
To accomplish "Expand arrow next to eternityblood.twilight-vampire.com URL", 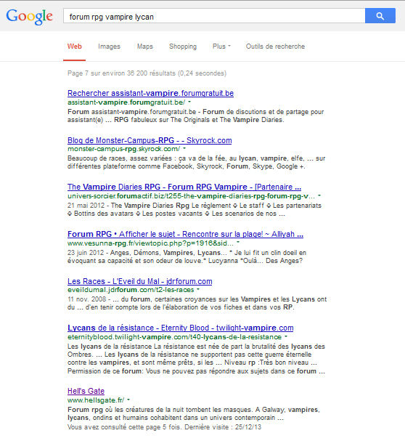I will 286,336.
